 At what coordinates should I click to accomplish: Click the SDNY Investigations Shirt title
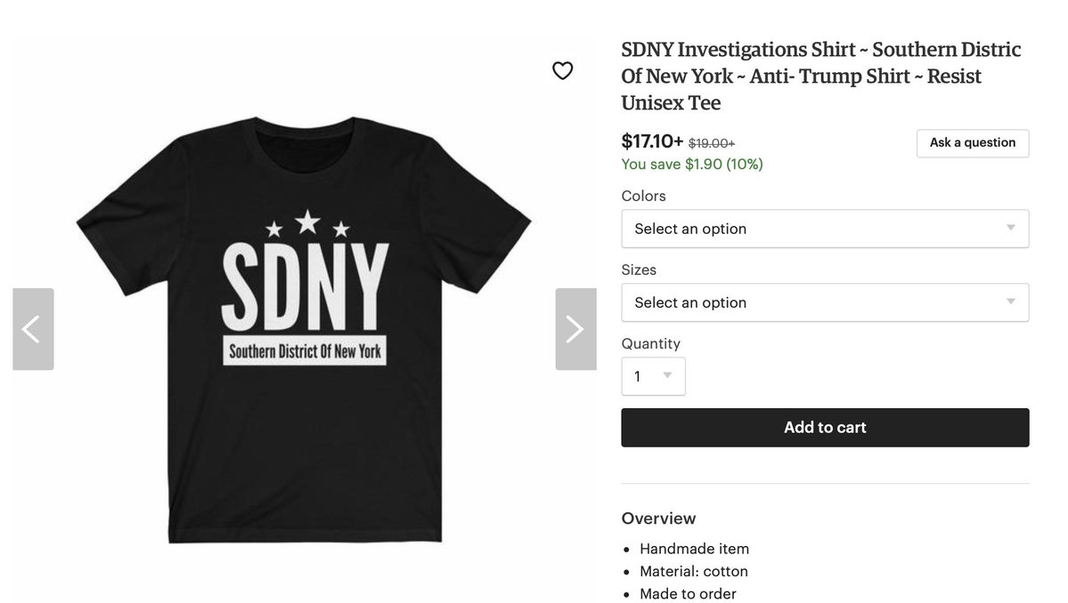[x=820, y=76]
